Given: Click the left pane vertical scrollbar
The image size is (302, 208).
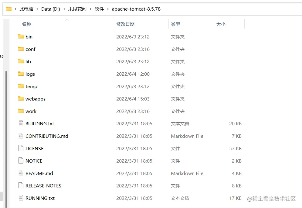Looking at the screenshot, I should click(x=6, y=139).
